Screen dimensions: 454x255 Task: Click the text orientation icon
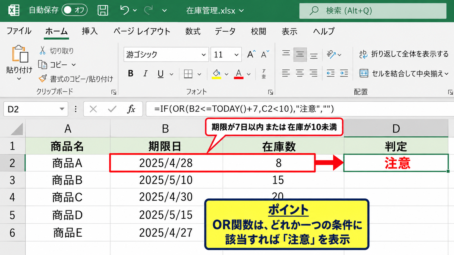coord(331,54)
